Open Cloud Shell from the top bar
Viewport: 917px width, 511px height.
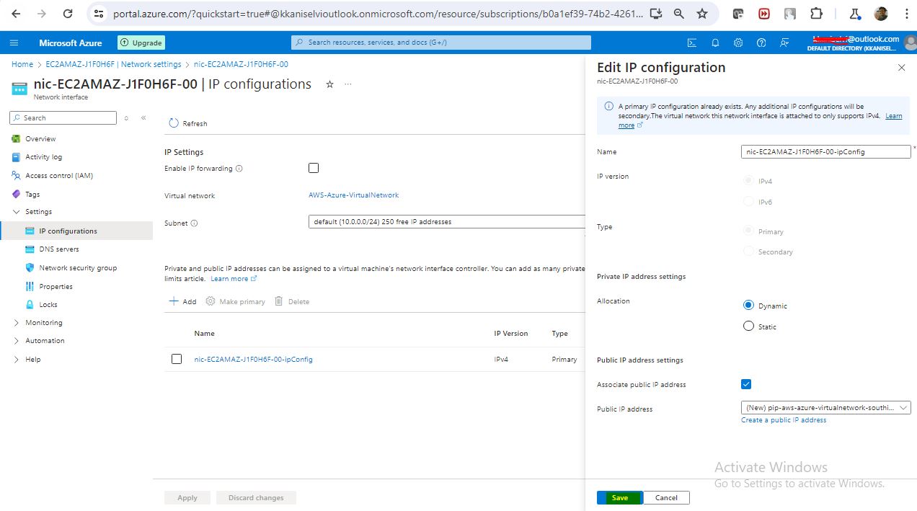point(692,43)
